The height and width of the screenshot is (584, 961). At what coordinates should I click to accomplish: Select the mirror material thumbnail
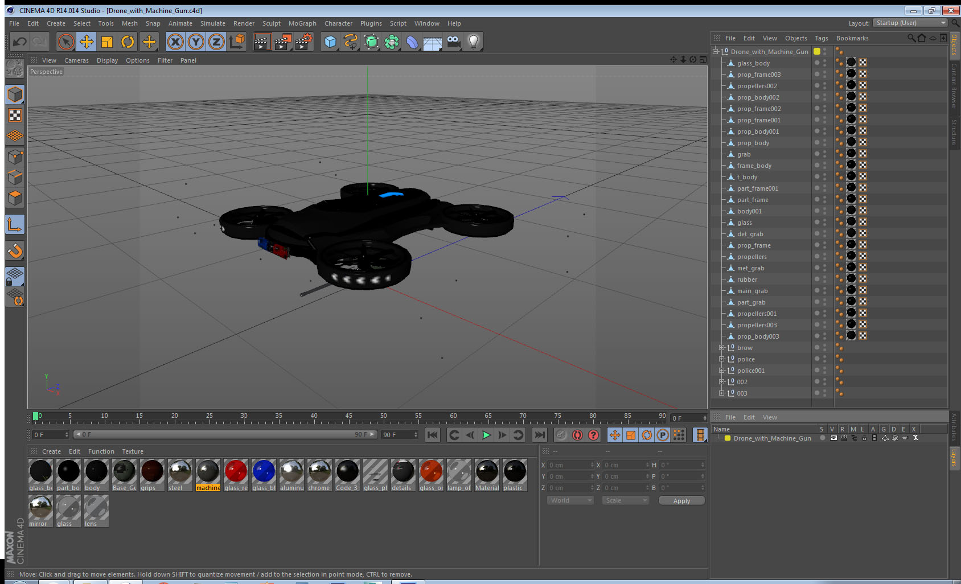(x=40, y=511)
